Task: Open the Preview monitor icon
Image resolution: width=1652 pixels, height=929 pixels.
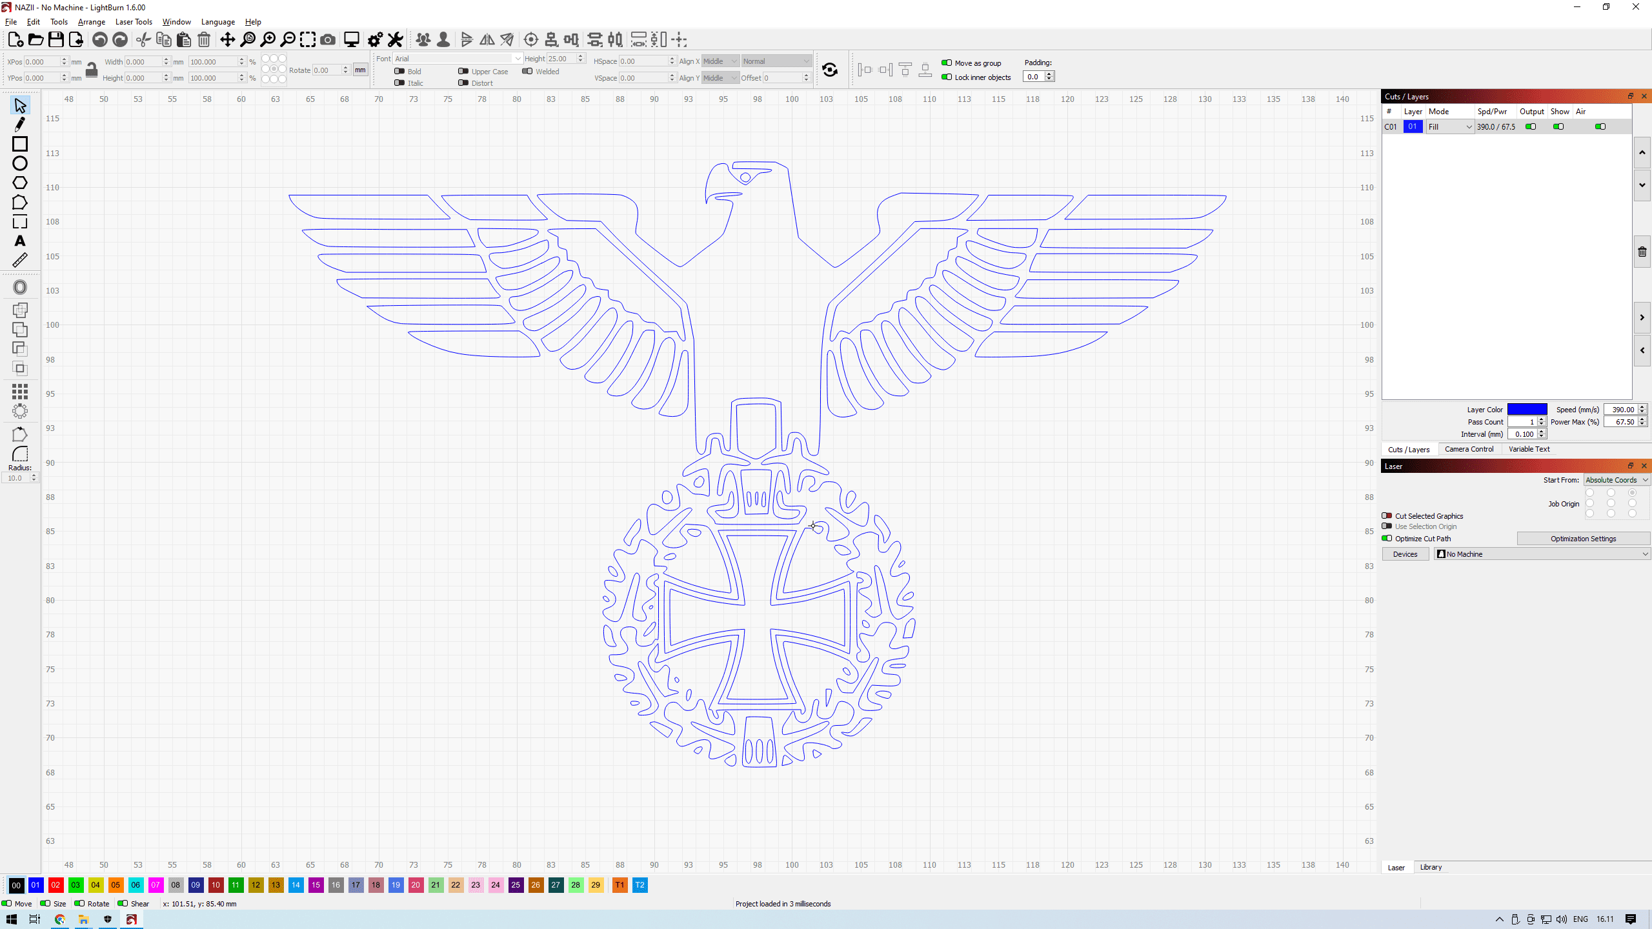Action: (352, 40)
